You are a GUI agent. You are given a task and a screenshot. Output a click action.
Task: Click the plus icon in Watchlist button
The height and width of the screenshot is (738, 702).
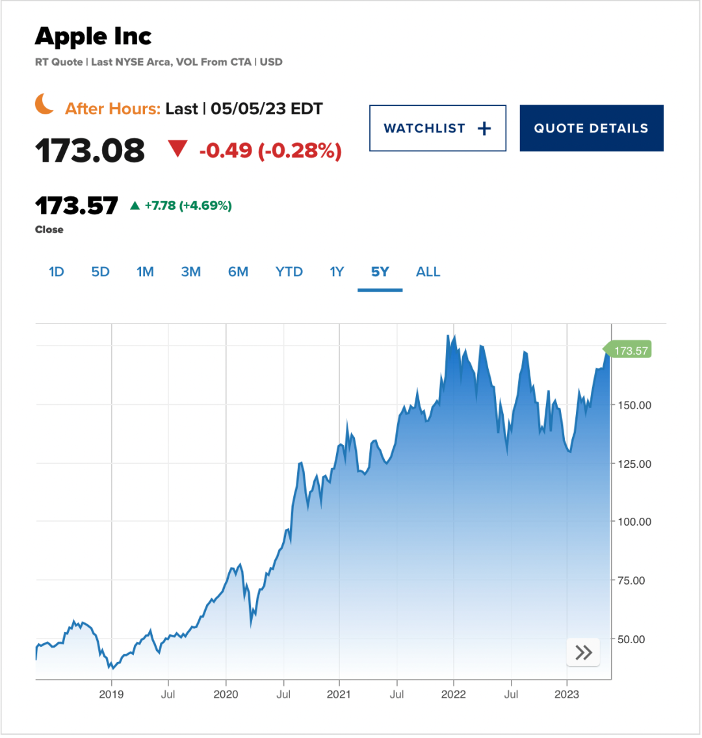484,129
